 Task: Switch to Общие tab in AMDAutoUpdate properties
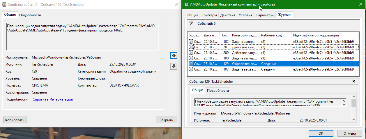[192, 15]
